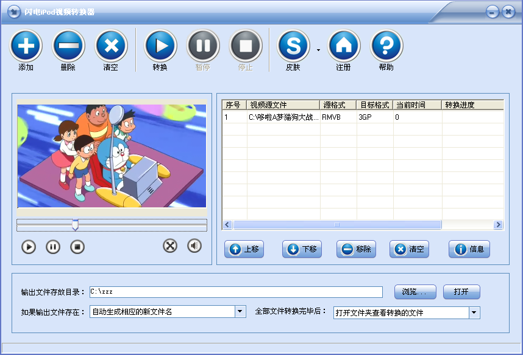The width and height of the screenshot is (523, 355).
Task: Open the 如果输出文件存在 dropdown
Action: [x=240, y=312]
